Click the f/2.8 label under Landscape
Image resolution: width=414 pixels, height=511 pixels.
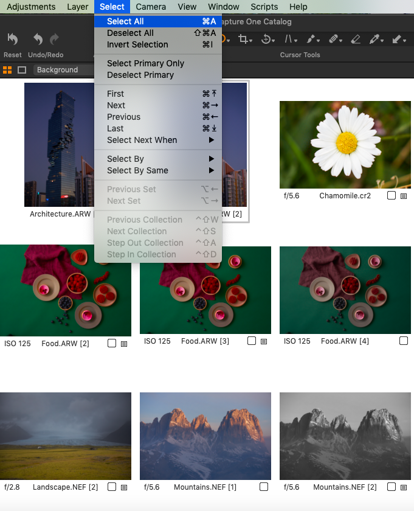(12, 487)
